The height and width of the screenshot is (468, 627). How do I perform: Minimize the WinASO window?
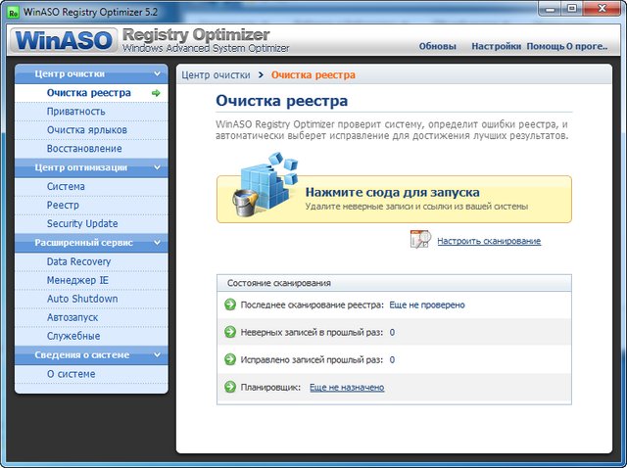click(x=550, y=9)
